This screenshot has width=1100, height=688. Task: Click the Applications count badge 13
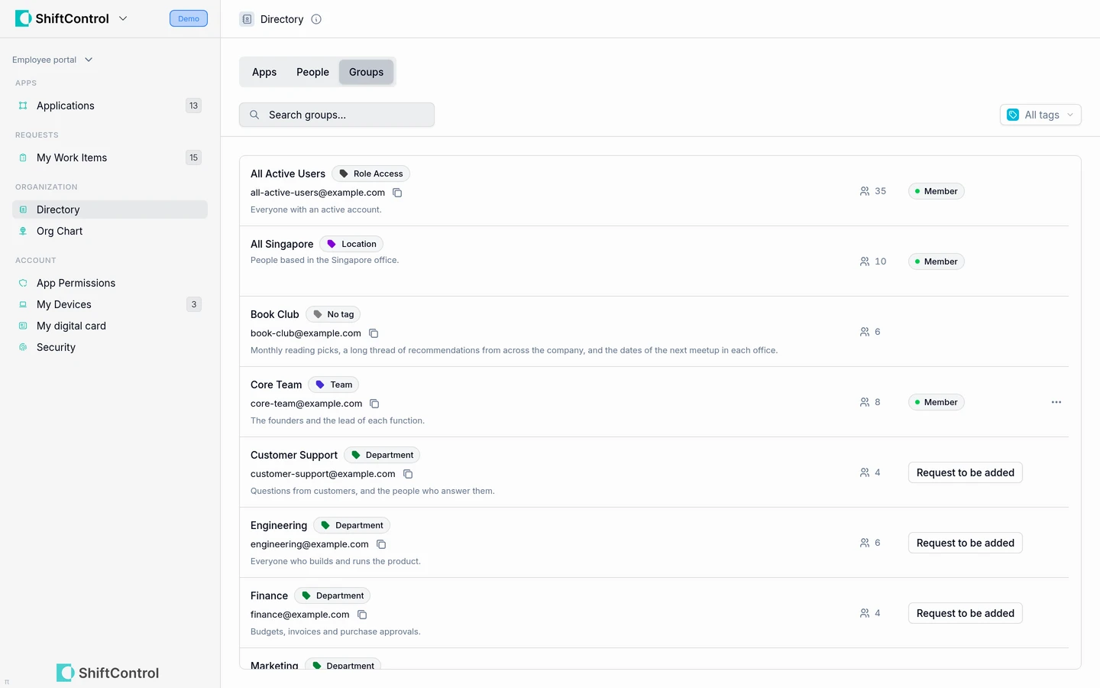tap(194, 105)
